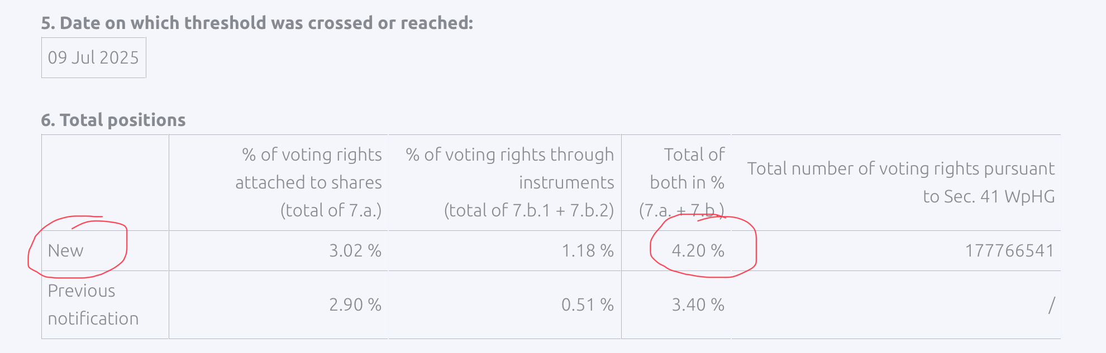Select the "New" row label
The height and width of the screenshot is (353, 1106).
[x=66, y=250]
